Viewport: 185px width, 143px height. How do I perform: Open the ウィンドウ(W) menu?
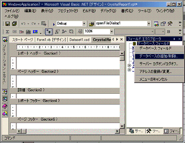click(165, 11)
